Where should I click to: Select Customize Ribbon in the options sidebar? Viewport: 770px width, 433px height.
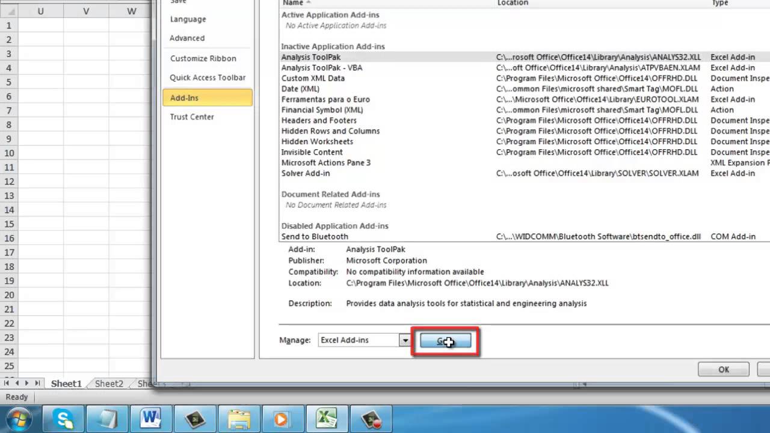[x=203, y=58]
